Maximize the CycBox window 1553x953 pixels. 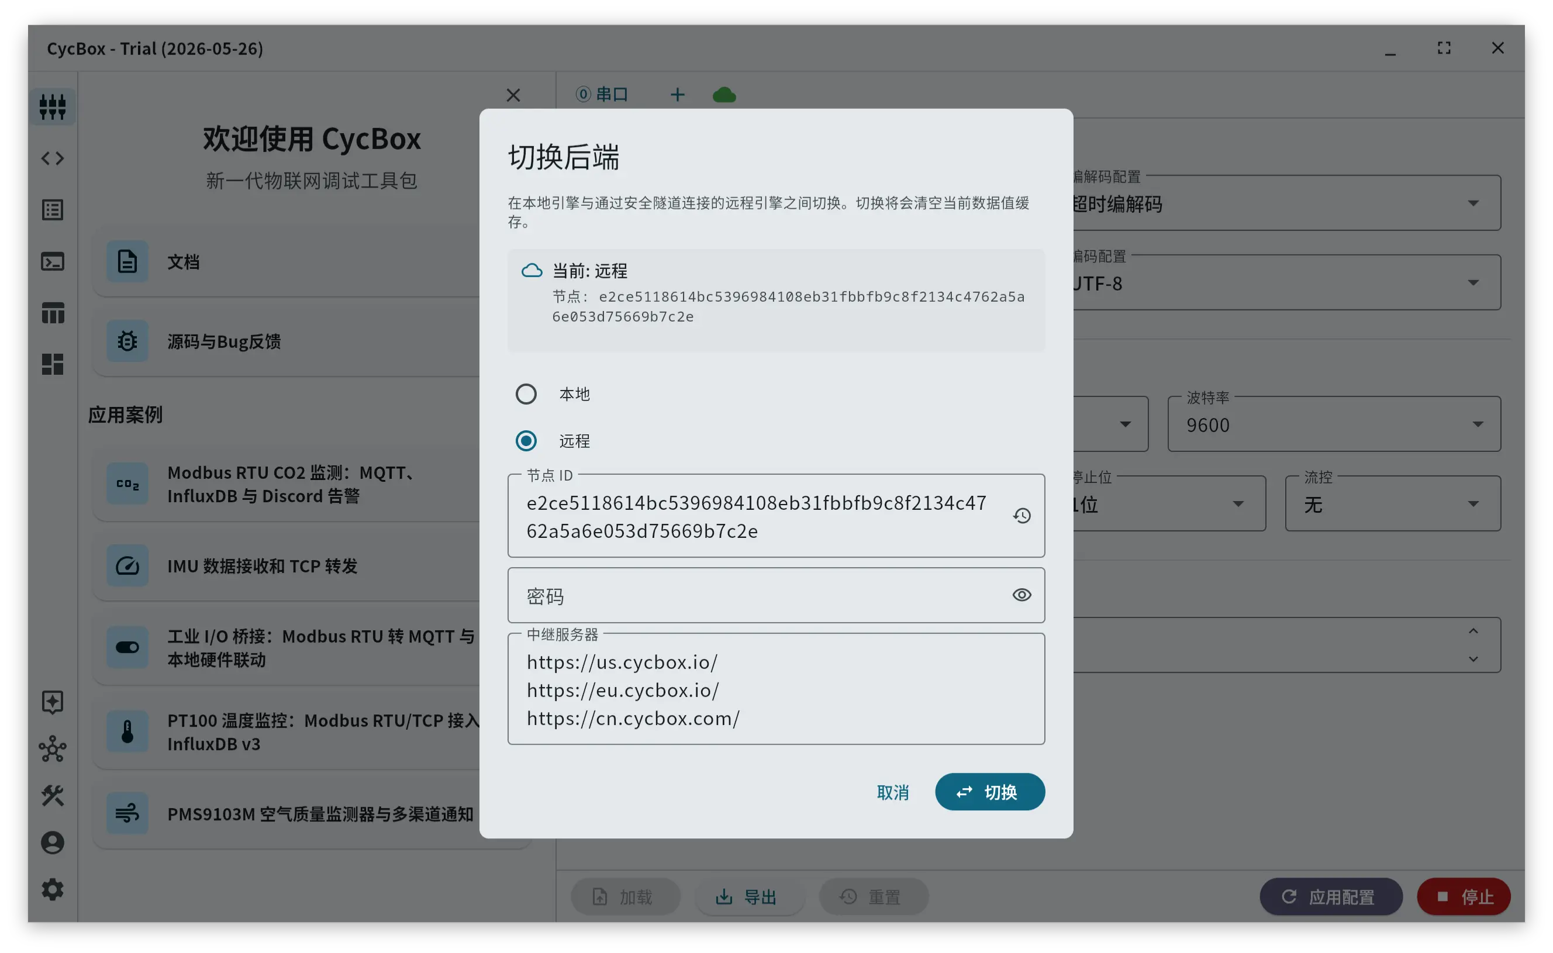pyautogui.click(x=1444, y=49)
